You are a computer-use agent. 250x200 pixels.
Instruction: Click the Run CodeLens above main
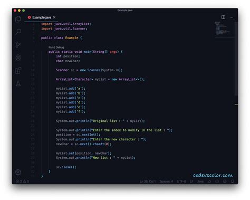click(51, 47)
